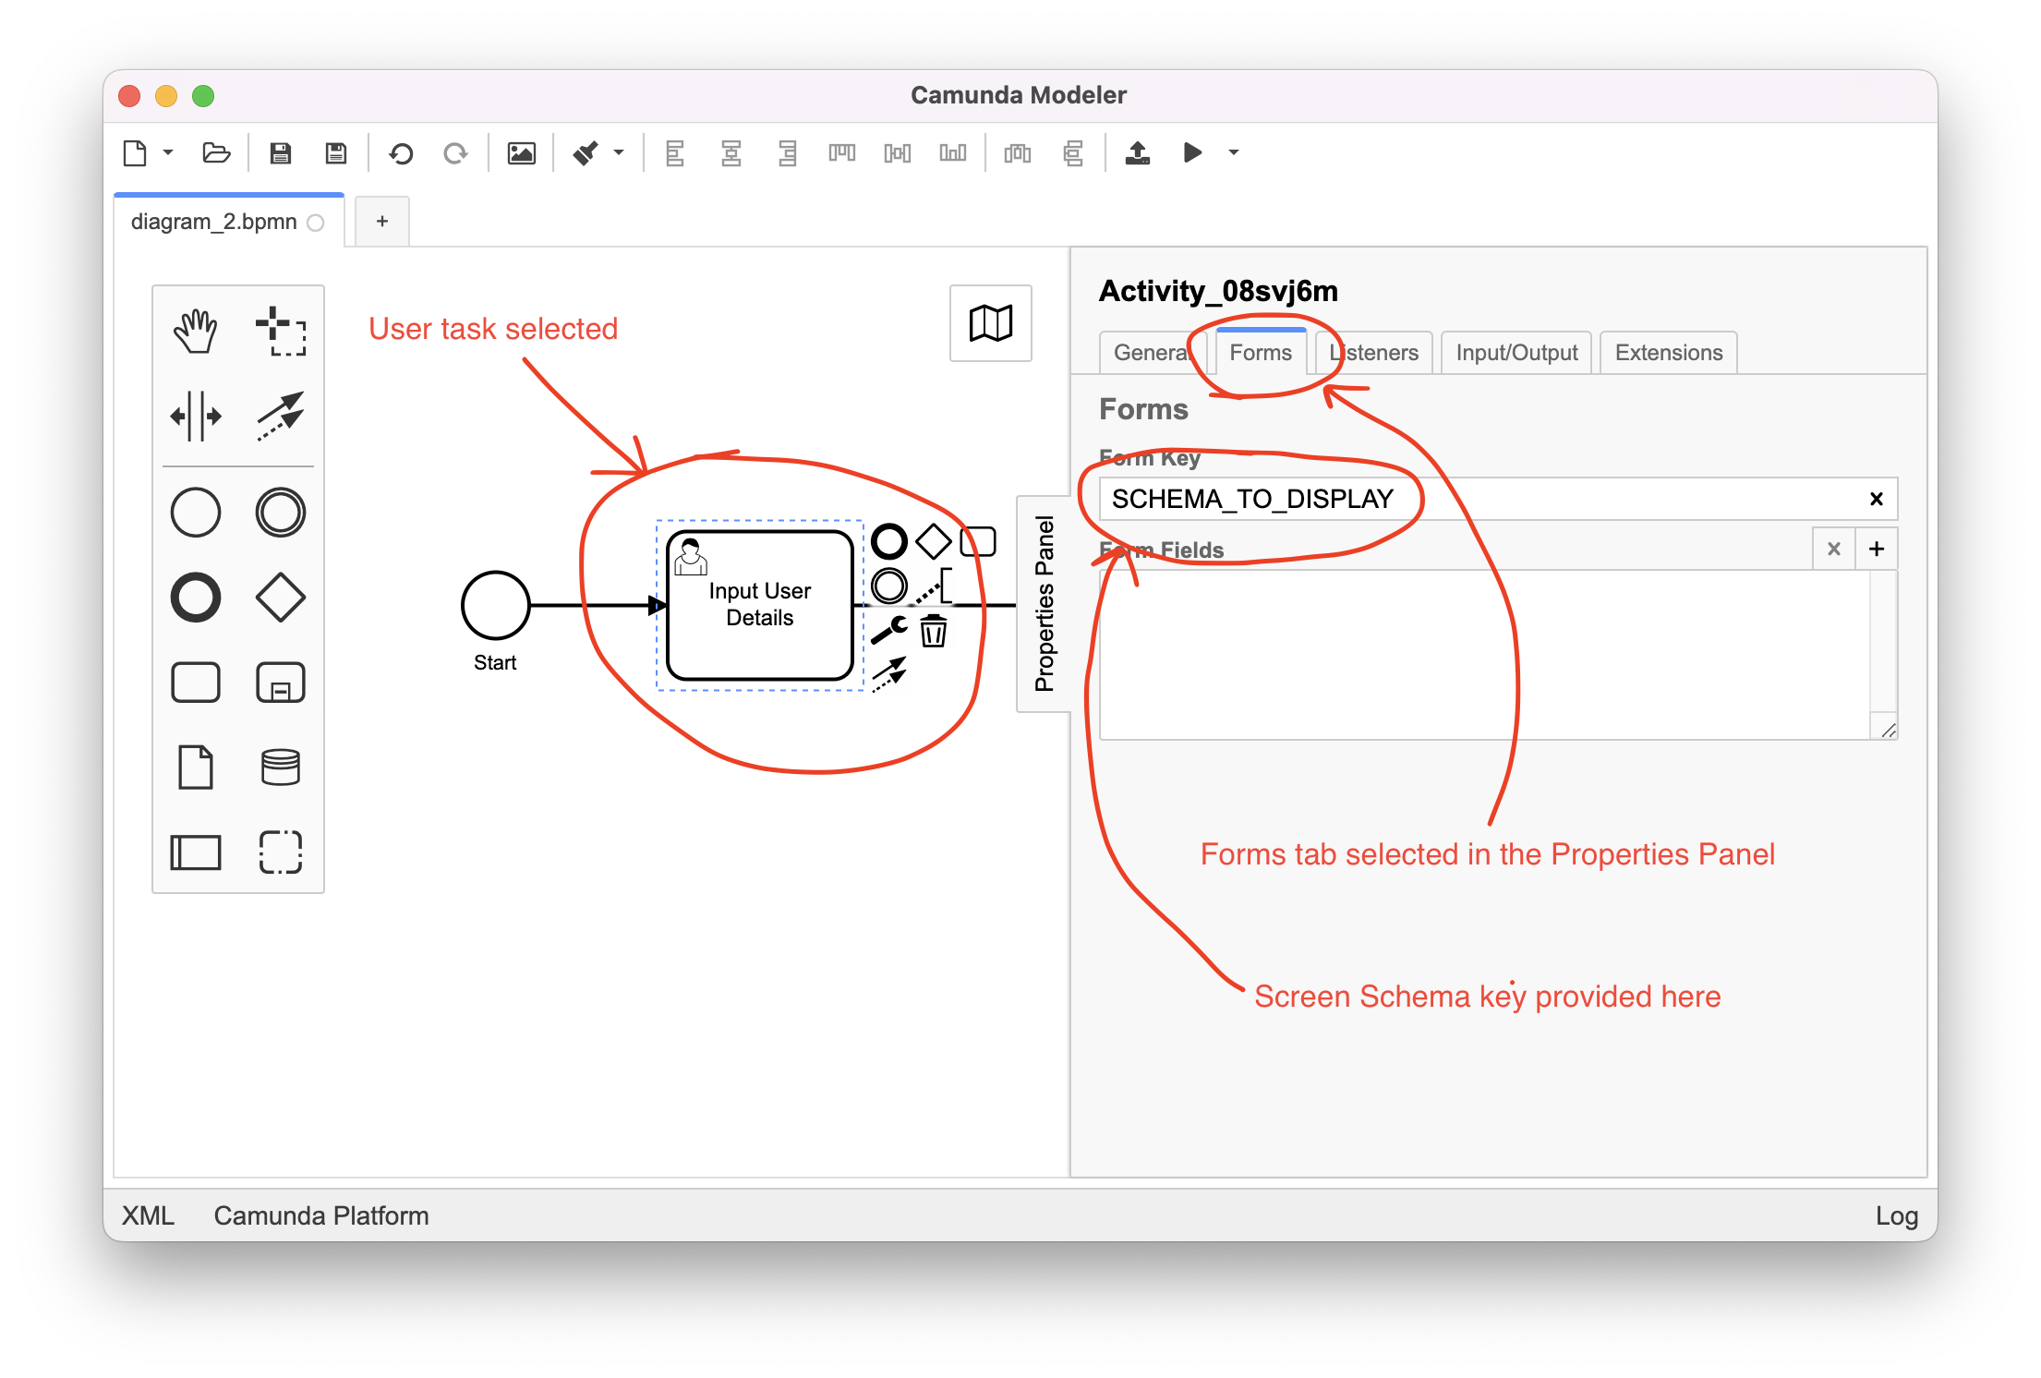Viewport: 2041px width, 1378px height.
Task: Undo the last action
Action: (401, 152)
